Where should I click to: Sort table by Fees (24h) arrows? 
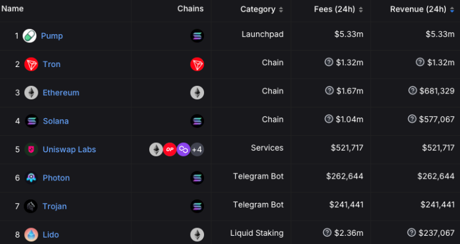(x=361, y=9)
